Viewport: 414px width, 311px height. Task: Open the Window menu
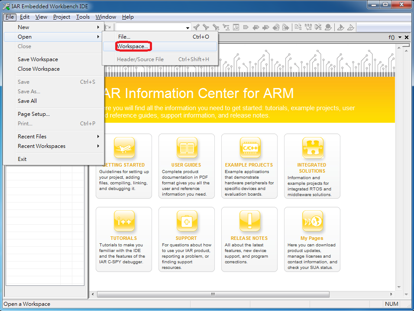click(106, 17)
